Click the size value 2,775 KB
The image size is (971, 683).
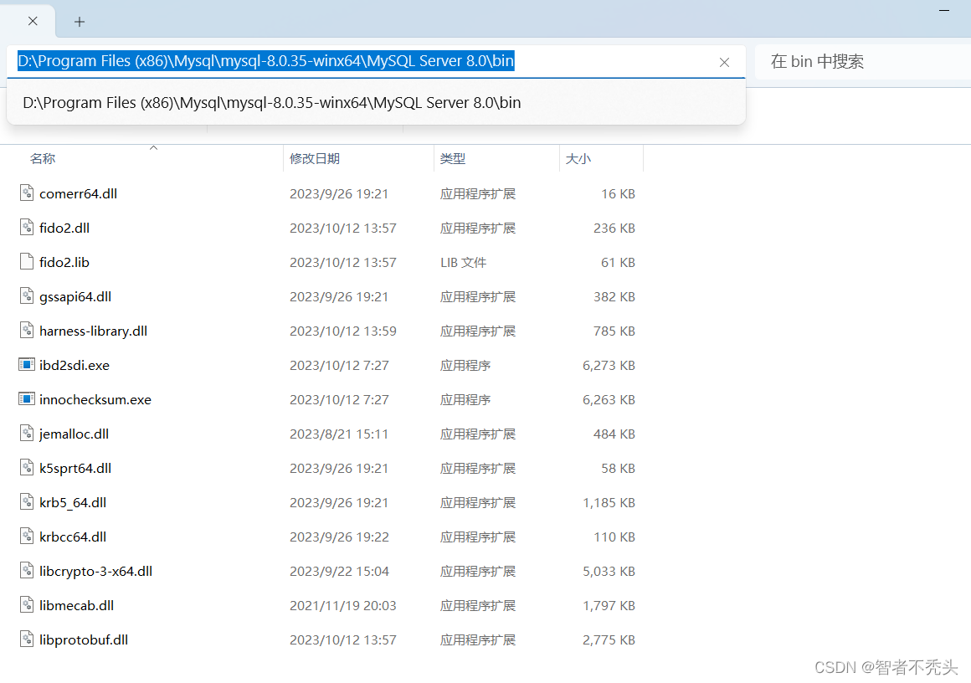pos(609,640)
